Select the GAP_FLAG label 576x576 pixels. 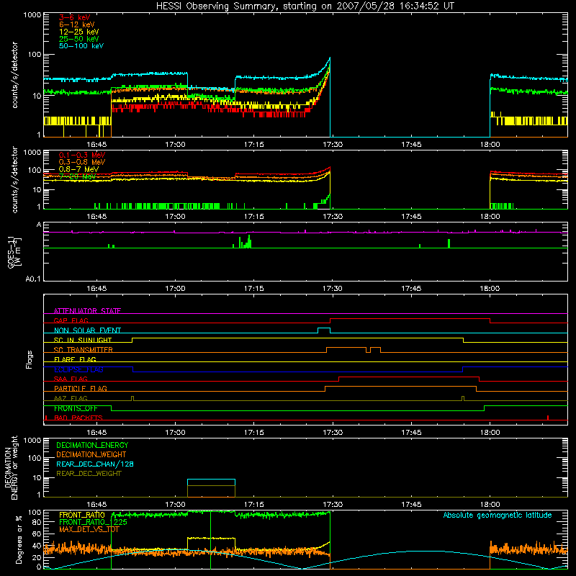tap(71, 320)
